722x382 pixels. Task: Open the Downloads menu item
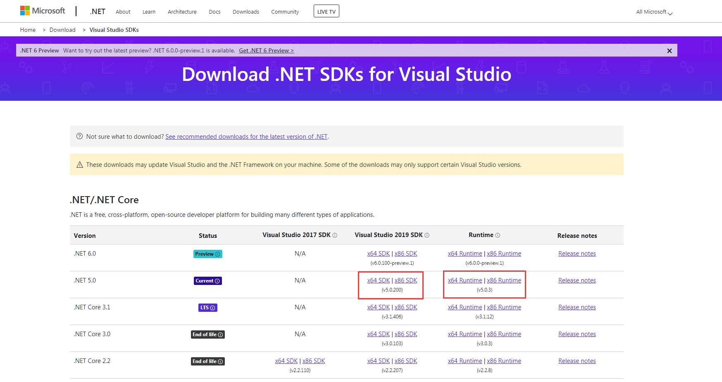coord(245,12)
